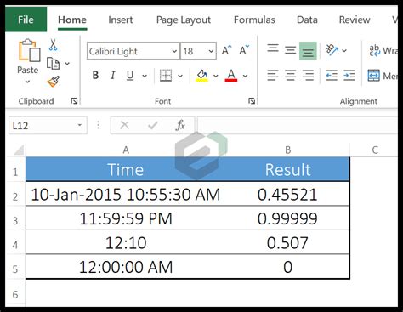
Task: Open Clipboard dialog launcher
Action: (74, 101)
